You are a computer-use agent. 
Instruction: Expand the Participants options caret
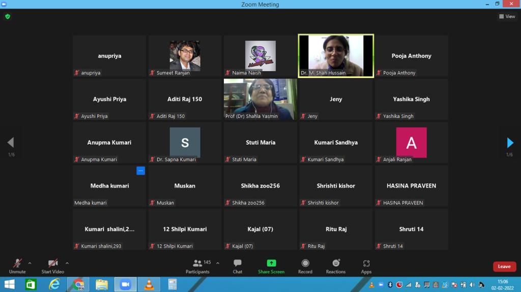coord(218,263)
